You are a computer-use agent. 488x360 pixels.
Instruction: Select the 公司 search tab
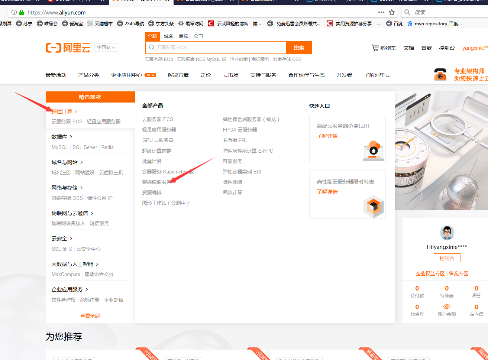click(198, 36)
